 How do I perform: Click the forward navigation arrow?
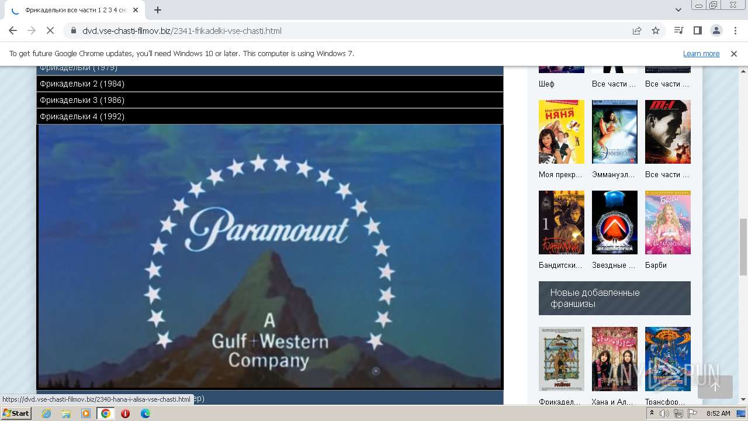[x=32, y=30]
